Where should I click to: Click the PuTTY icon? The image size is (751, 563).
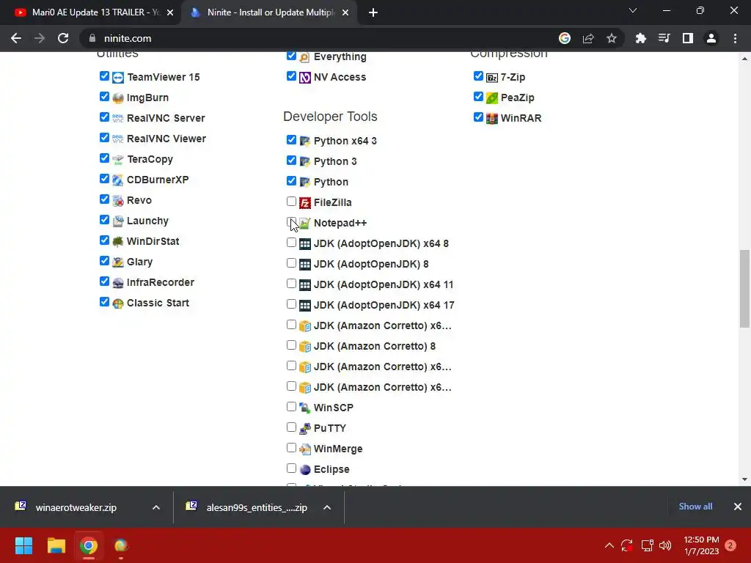304,428
